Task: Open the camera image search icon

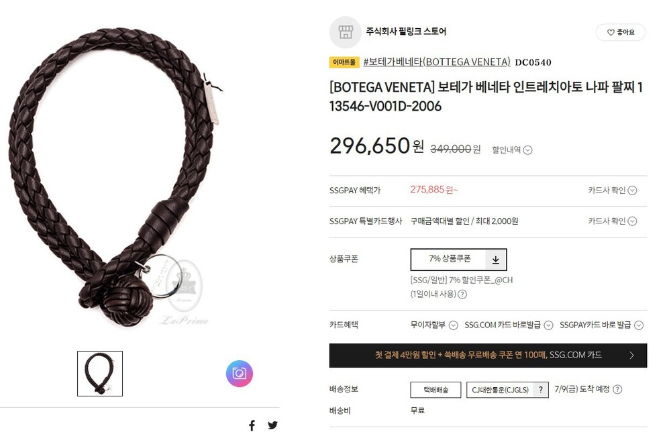Action: [240, 374]
